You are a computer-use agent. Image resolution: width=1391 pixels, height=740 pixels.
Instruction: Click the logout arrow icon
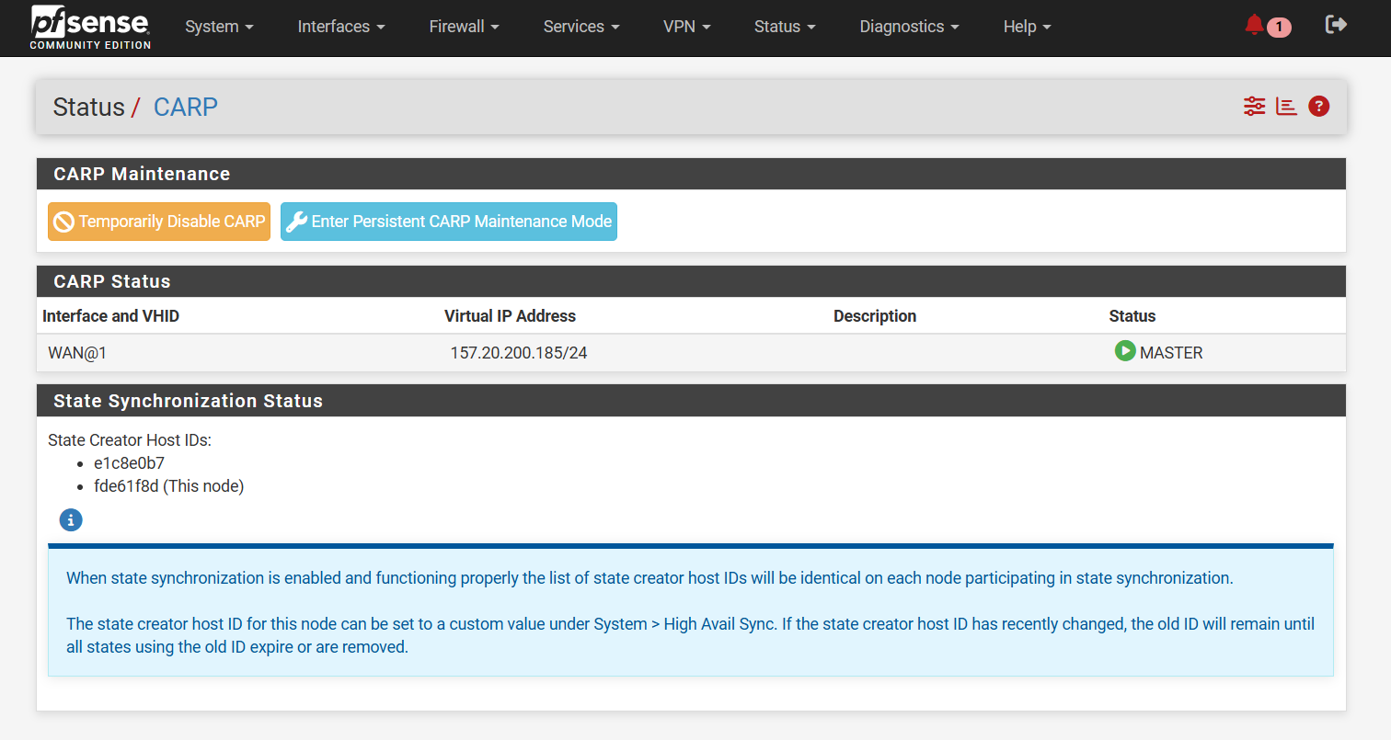pos(1336,25)
